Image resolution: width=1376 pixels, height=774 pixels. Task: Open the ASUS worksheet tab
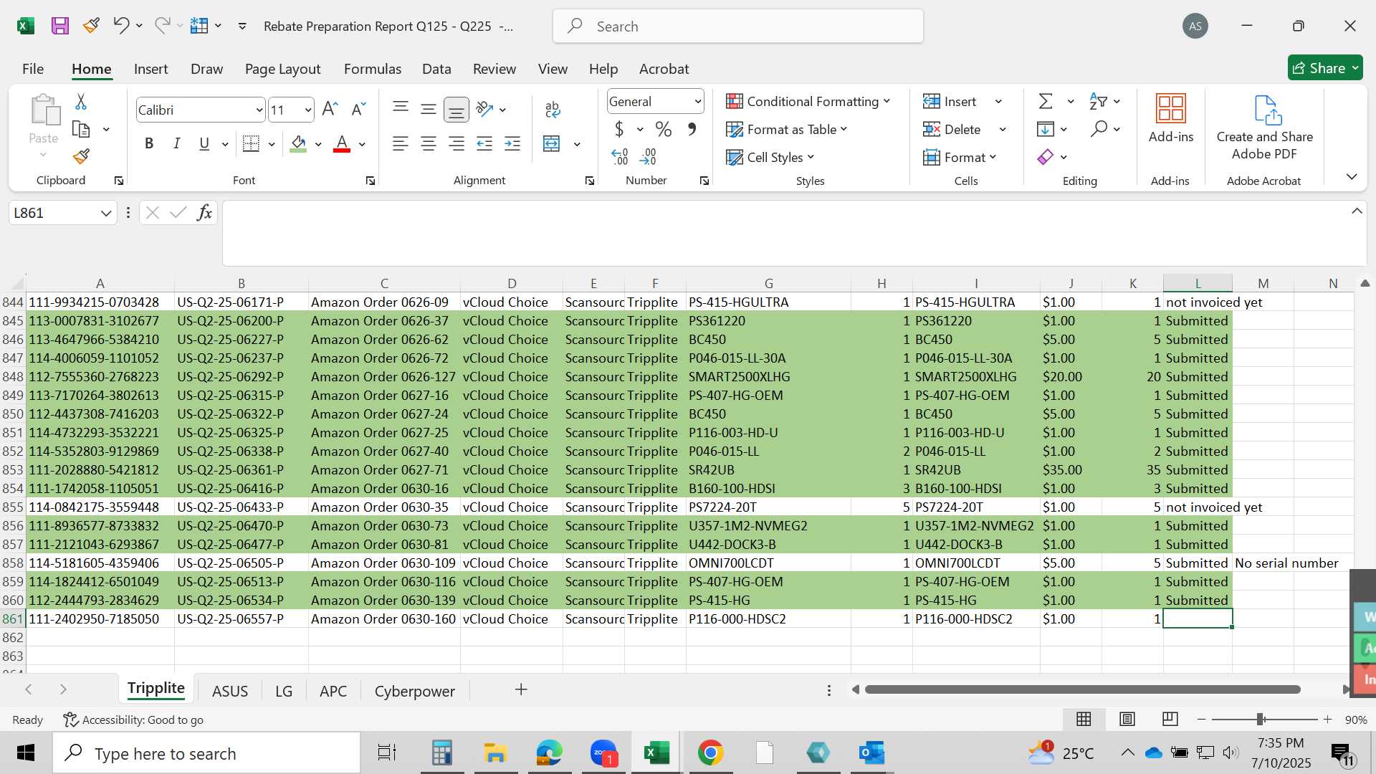(x=230, y=691)
